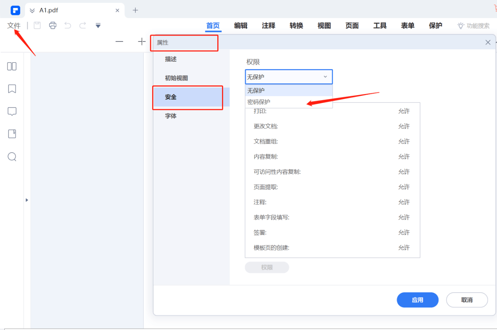Click the redo arrow icon
This screenshot has width=497, height=330.
[83, 25]
